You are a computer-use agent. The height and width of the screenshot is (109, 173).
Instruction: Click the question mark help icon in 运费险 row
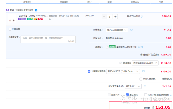point(142,47)
